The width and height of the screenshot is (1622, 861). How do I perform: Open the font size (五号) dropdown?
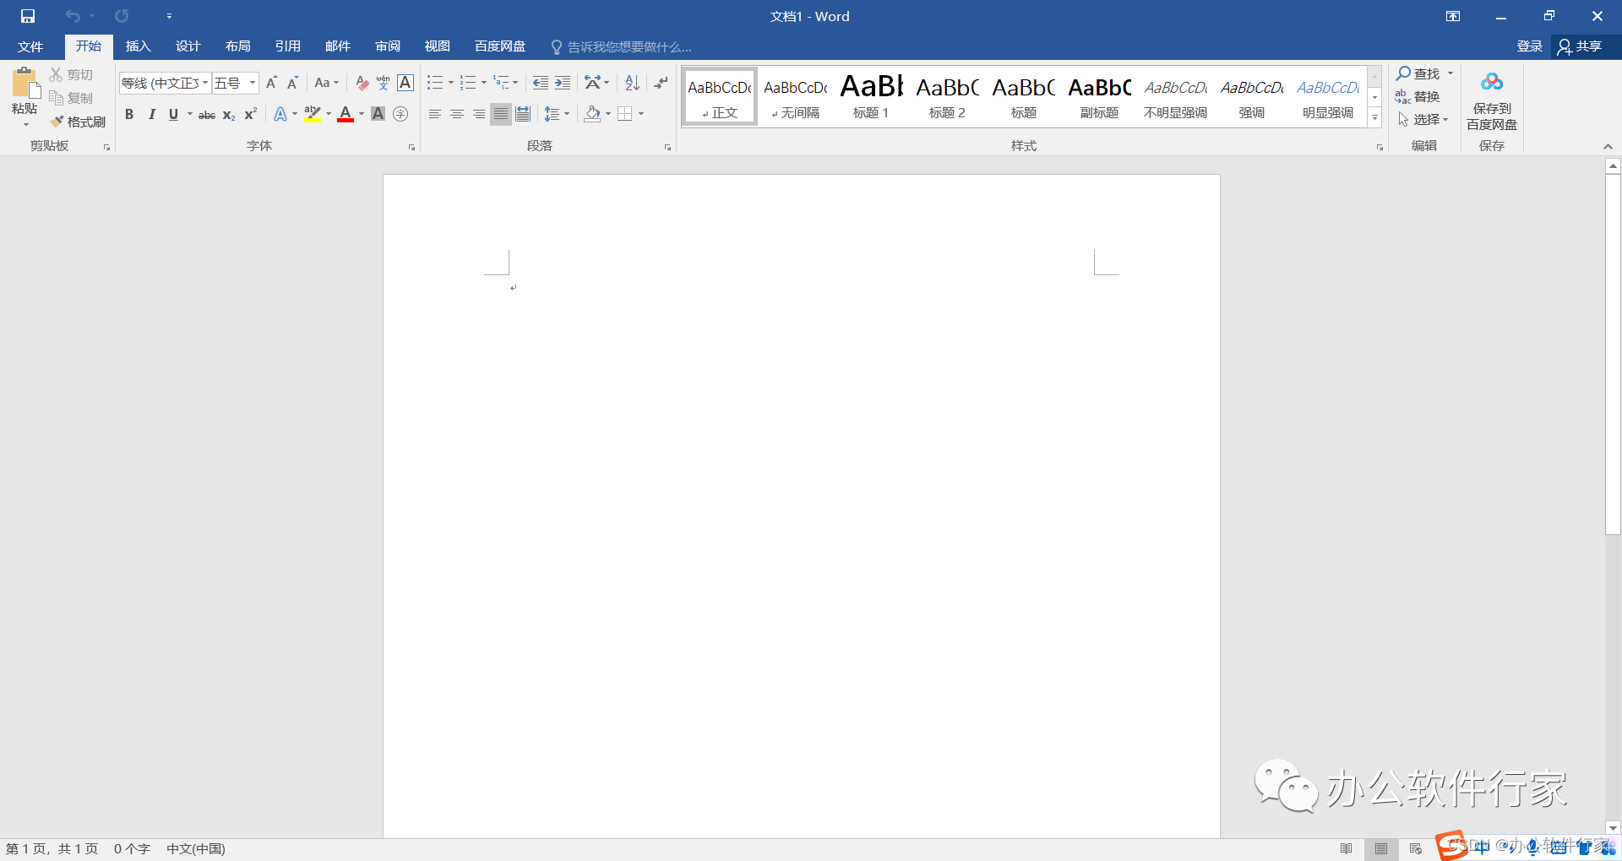pyautogui.click(x=252, y=83)
